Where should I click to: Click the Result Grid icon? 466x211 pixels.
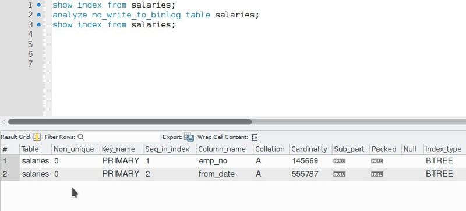pyautogui.click(x=37, y=137)
